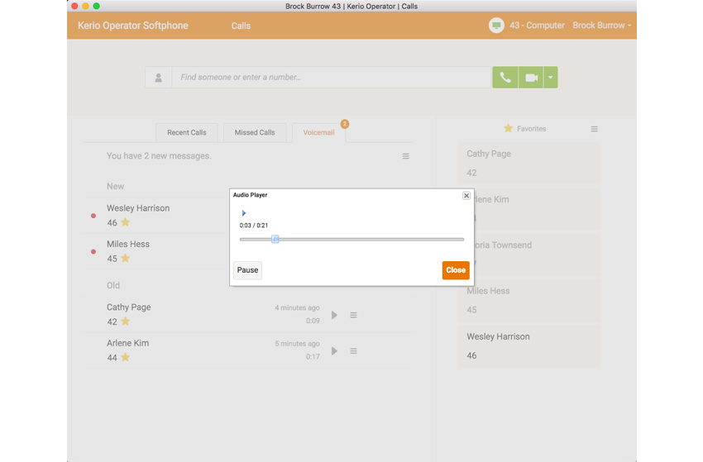703x462 pixels.
Task: Click the green phone call button
Action: click(x=505, y=78)
